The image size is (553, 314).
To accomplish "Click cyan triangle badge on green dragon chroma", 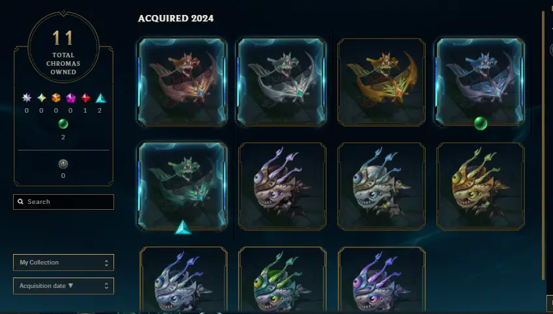I will (183, 227).
